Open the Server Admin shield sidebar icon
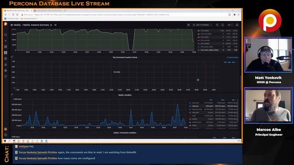The width and height of the screenshot is (294, 165). pos(6,77)
